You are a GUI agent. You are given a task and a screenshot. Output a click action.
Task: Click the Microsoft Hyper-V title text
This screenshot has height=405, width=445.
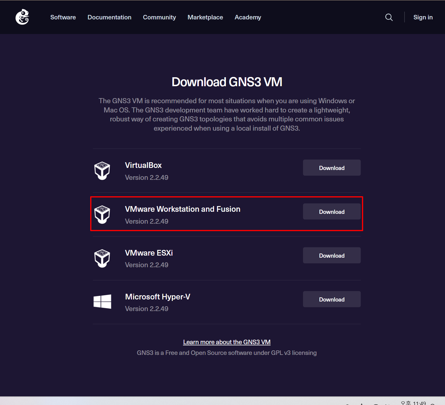coord(157,297)
